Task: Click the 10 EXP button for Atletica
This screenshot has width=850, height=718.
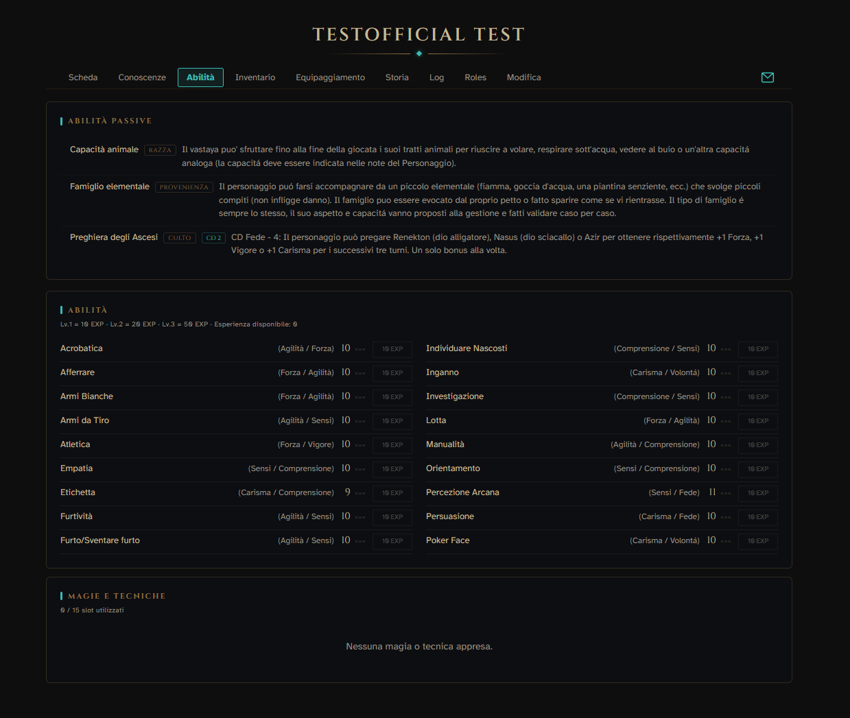Action: tap(392, 445)
